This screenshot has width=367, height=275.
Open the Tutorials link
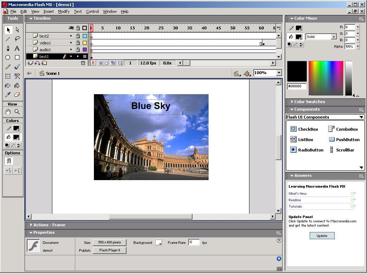[x=295, y=207]
